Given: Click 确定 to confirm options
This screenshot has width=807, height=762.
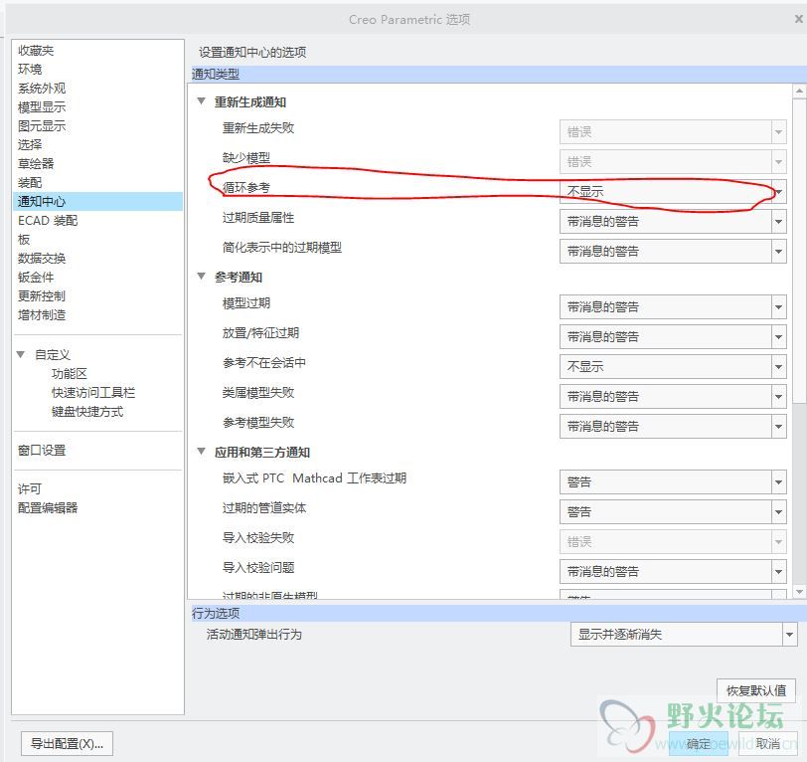Looking at the screenshot, I should [x=698, y=743].
